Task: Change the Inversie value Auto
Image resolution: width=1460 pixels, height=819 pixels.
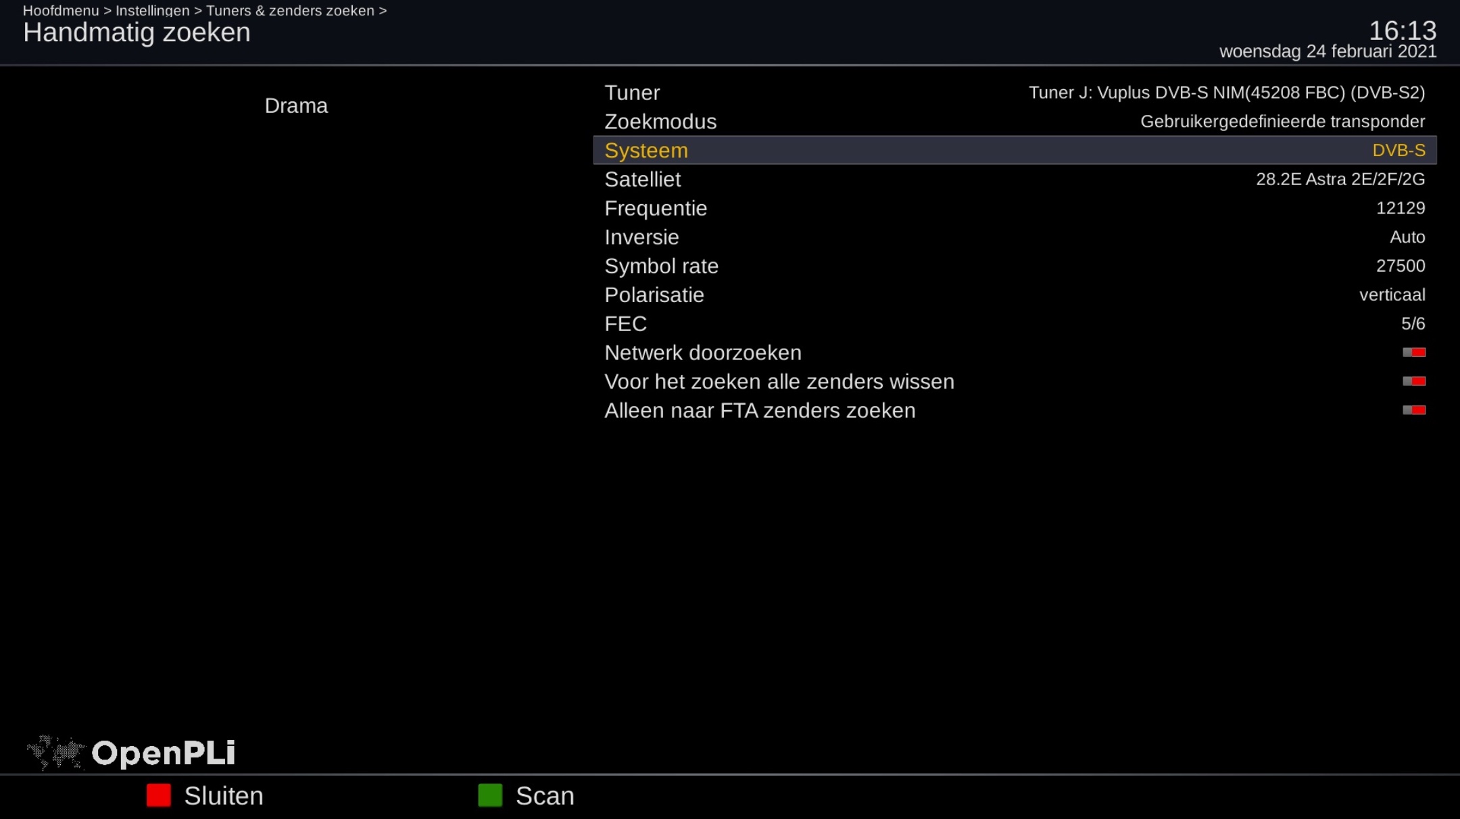Action: click(x=1407, y=238)
